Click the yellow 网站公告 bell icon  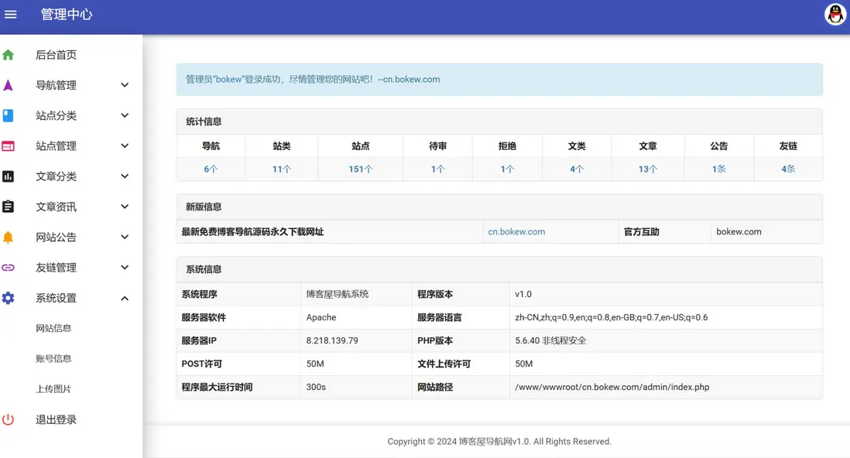[x=7, y=237]
